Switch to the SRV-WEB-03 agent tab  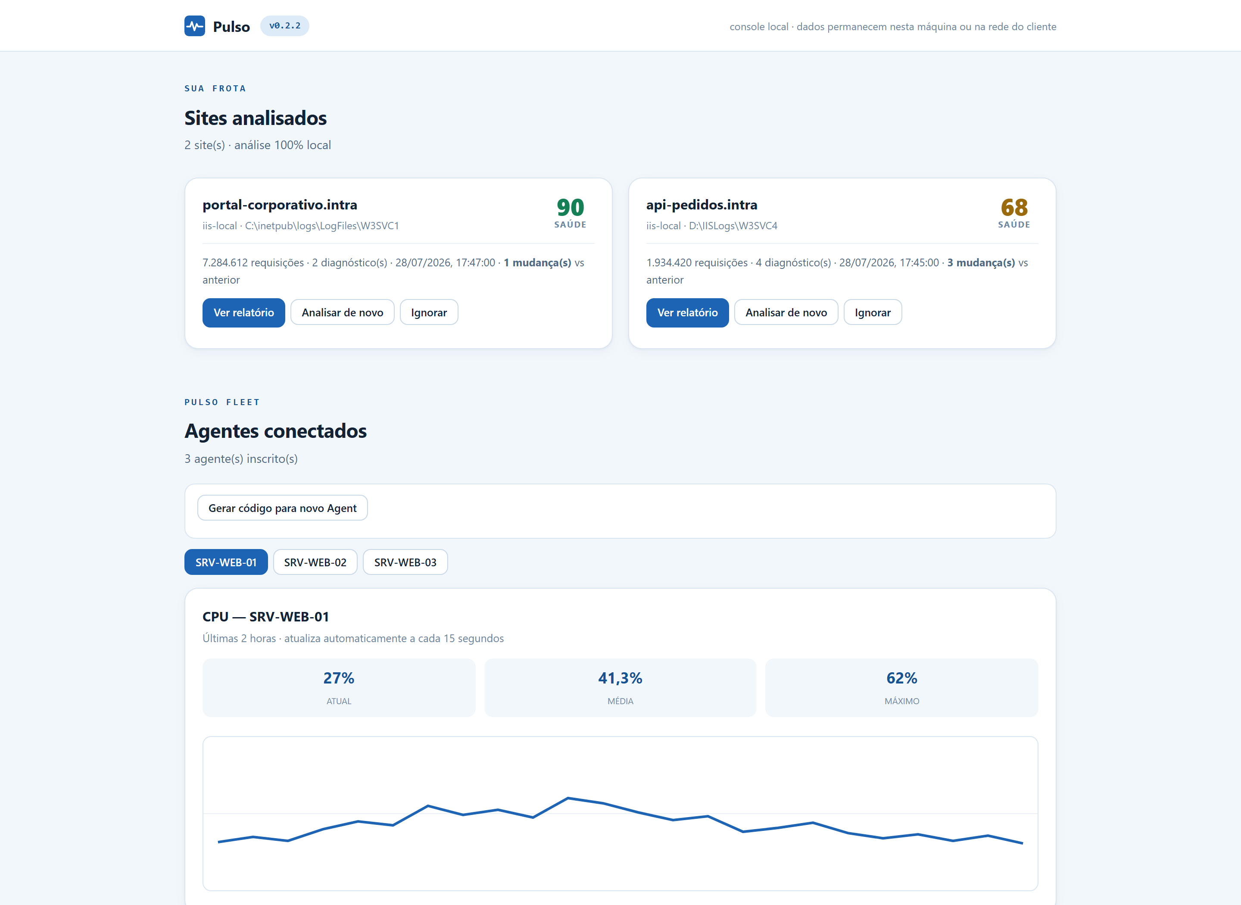click(x=405, y=562)
